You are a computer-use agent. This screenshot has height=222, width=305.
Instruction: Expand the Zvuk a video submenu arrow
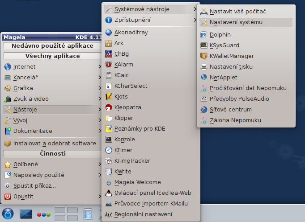100,99
